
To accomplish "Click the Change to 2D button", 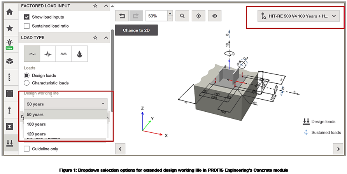I will pos(136,30).
